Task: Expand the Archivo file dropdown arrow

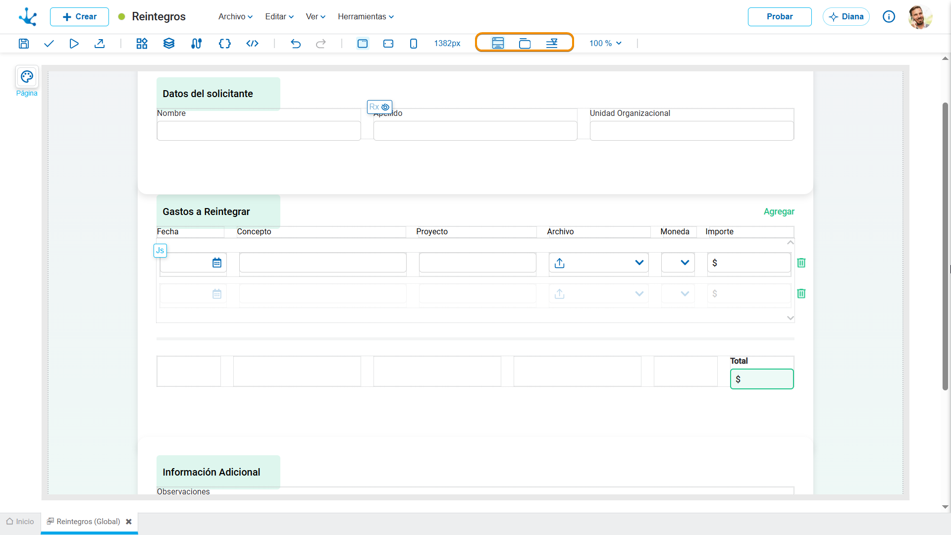Action: [x=639, y=263]
